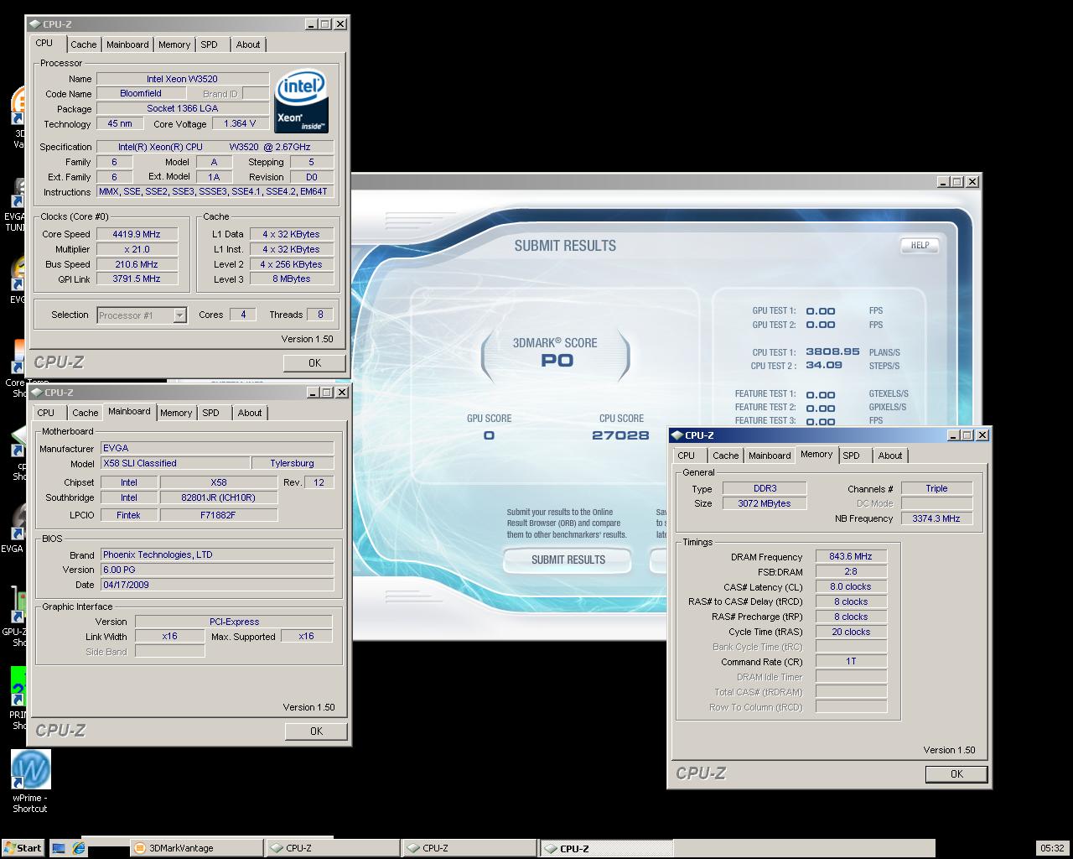Click the Level 3 cache value 8 MBytes
Image resolution: width=1073 pixels, height=859 pixels.
pos(292,279)
